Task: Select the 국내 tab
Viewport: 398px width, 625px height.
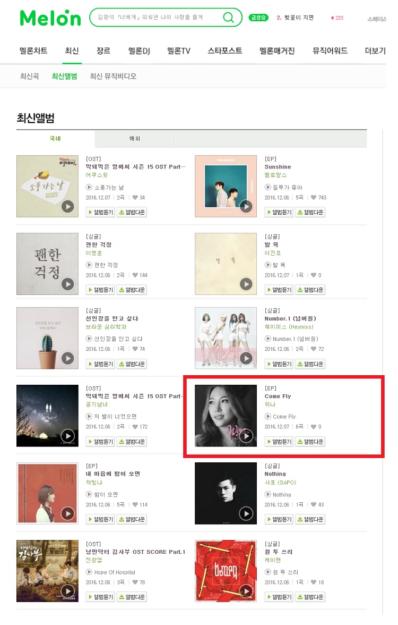Action: [55, 139]
